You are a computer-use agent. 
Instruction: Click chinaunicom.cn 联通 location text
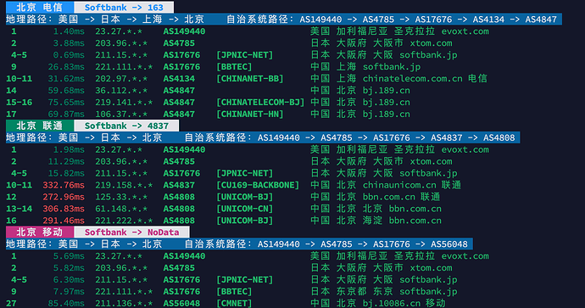pos(412,185)
